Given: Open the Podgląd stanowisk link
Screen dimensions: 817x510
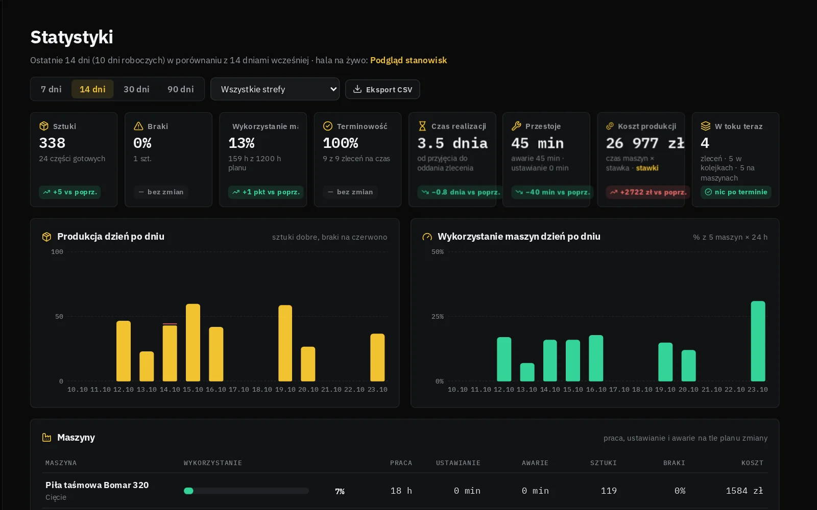Looking at the screenshot, I should click(x=408, y=60).
